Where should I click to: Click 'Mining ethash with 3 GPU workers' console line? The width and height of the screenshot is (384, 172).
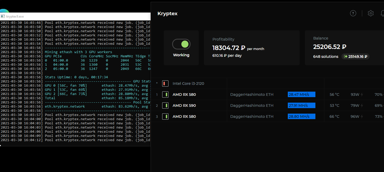tap(75, 52)
